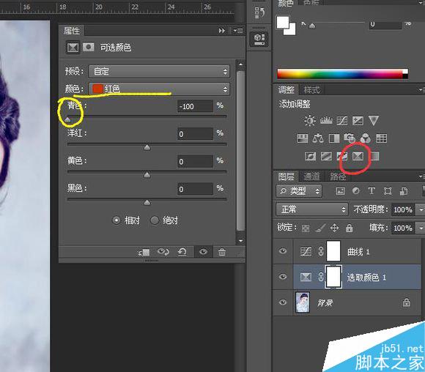Lock all layer attributes
The width and height of the screenshot is (425, 372).
pyautogui.click(x=349, y=228)
